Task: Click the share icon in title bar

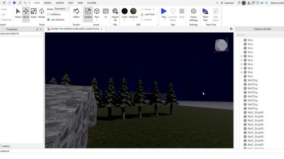Action: coord(266,3)
